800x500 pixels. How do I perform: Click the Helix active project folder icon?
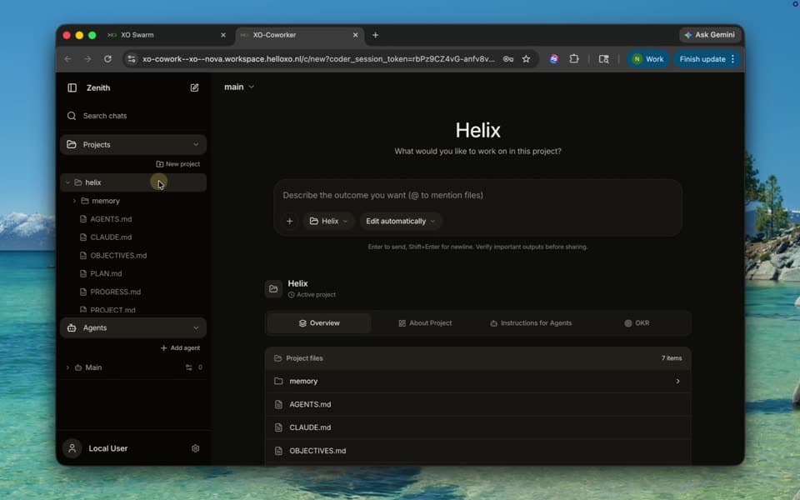(x=273, y=289)
